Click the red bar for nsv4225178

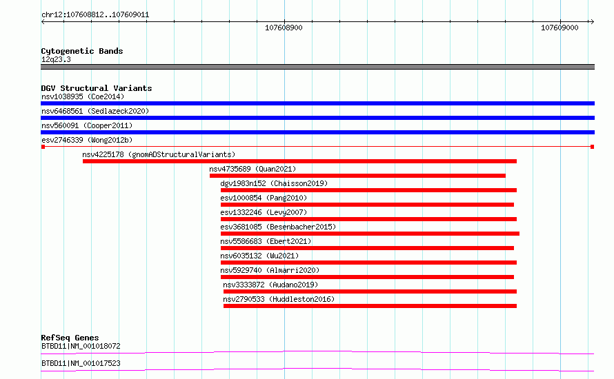(299, 161)
